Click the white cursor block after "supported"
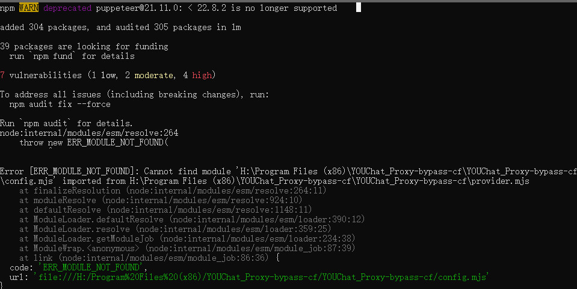577x289 pixels. pos(359,8)
